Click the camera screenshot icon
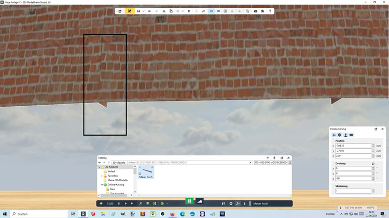 (255, 11)
